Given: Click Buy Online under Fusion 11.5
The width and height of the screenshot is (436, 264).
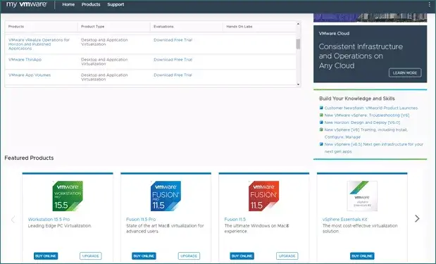Looking at the screenshot, I should pyautogui.click(x=242, y=256).
